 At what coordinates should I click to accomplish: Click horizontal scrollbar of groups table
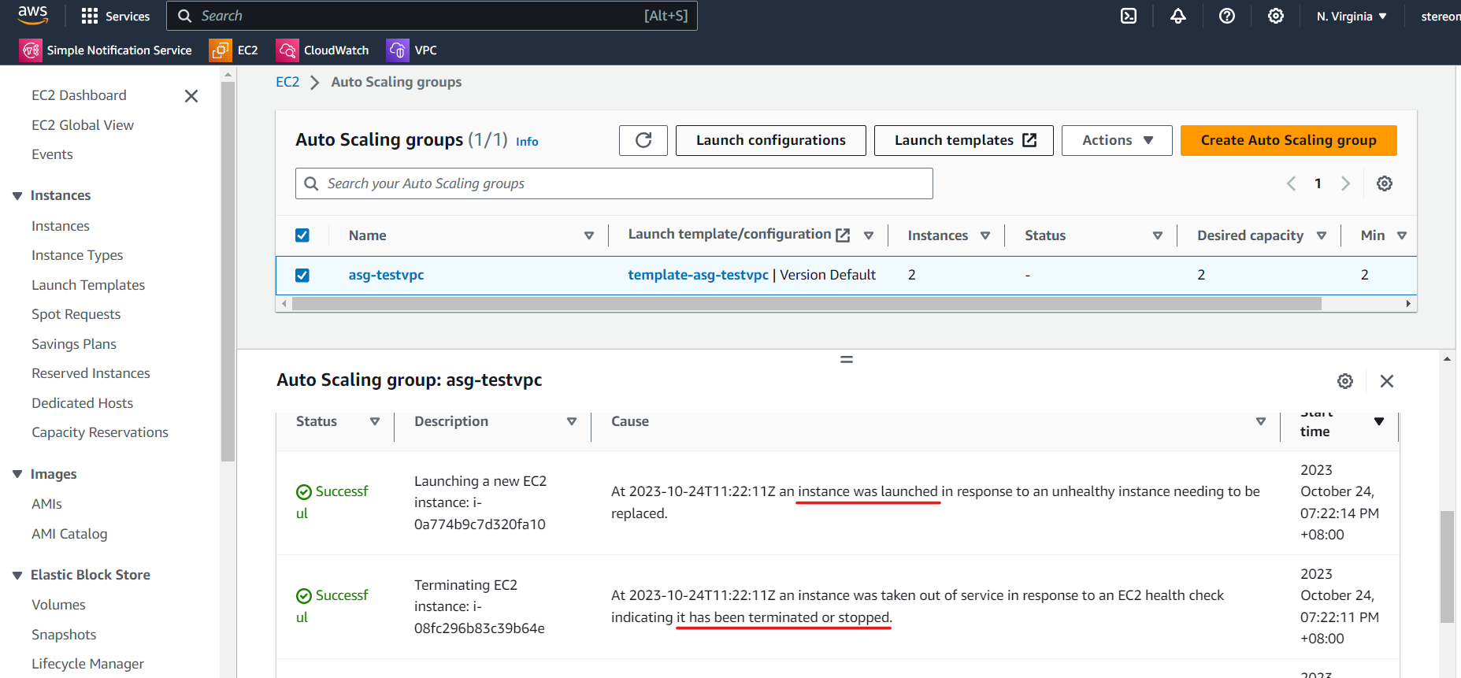[807, 304]
